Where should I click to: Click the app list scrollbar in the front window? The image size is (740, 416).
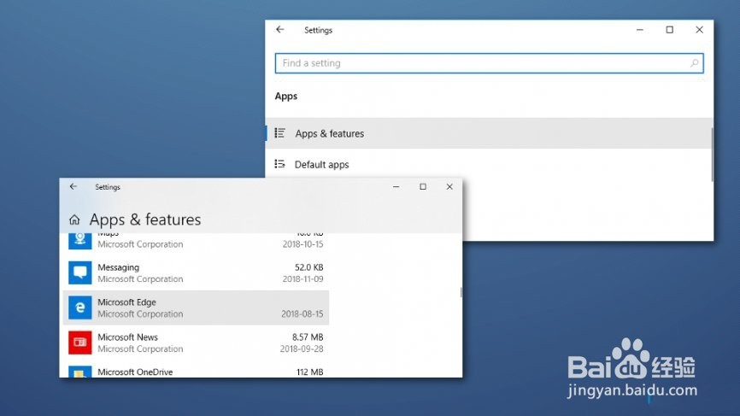[x=461, y=292]
